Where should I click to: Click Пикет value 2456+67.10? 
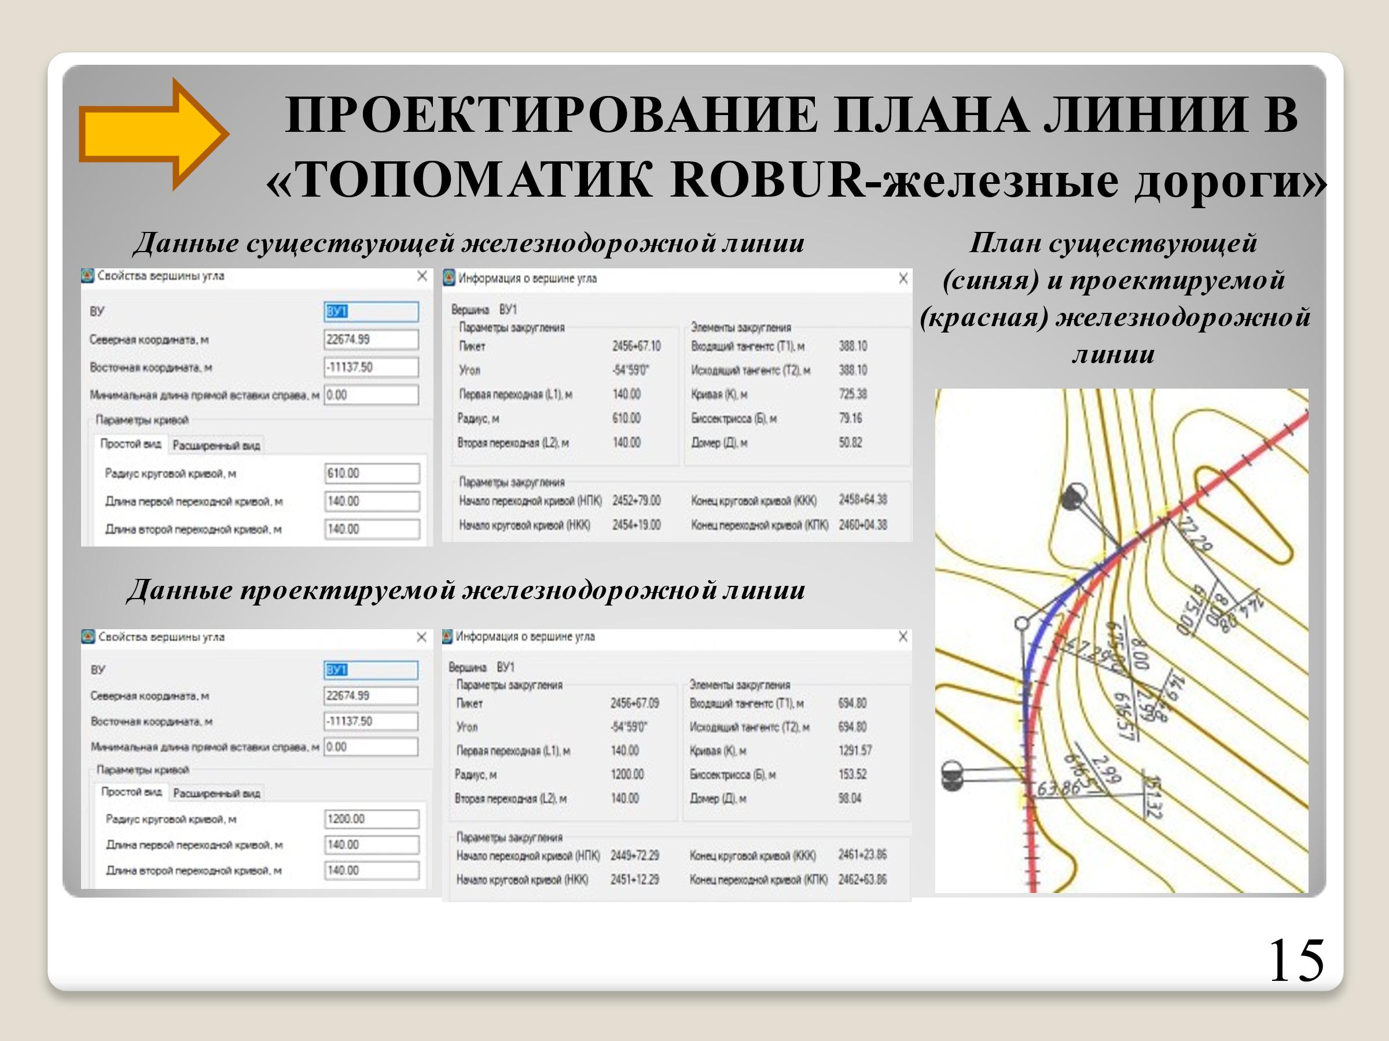coord(636,346)
